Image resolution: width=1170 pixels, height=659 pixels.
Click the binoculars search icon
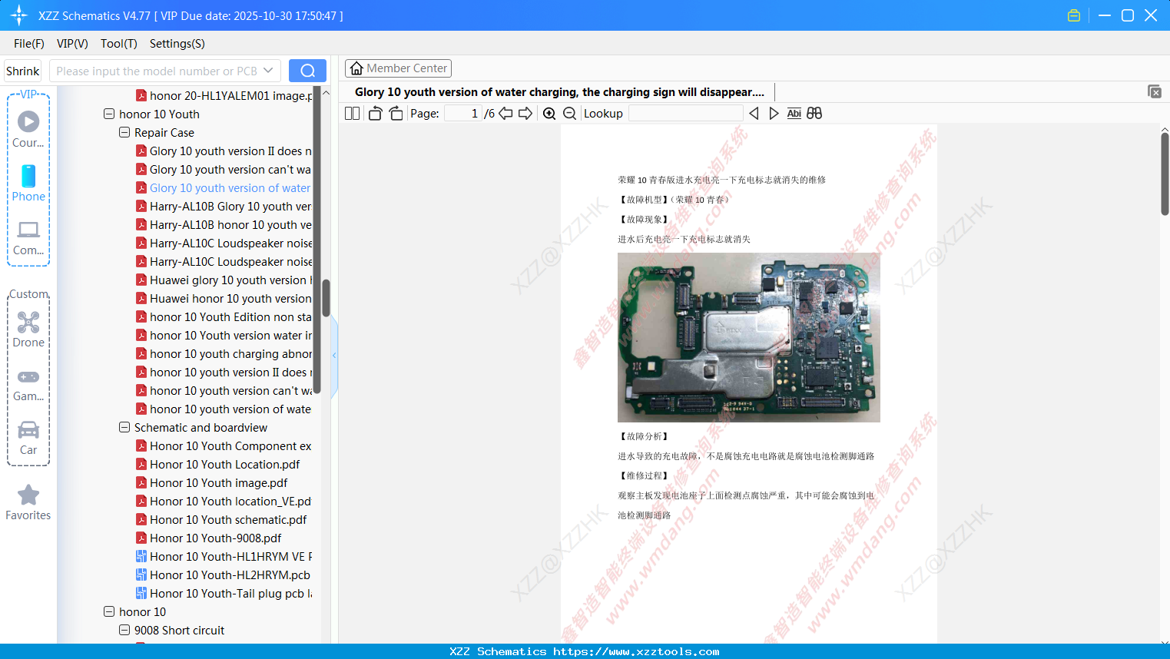click(814, 114)
